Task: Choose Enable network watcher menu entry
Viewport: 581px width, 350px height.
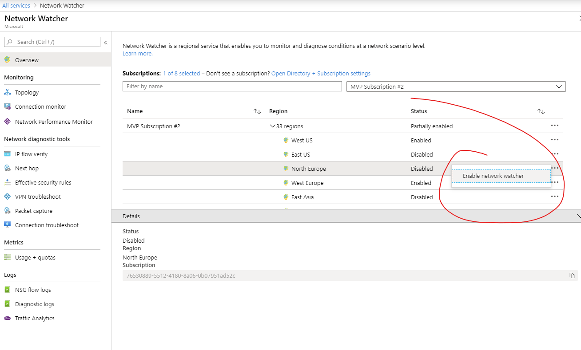Action: pyautogui.click(x=493, y=176)
